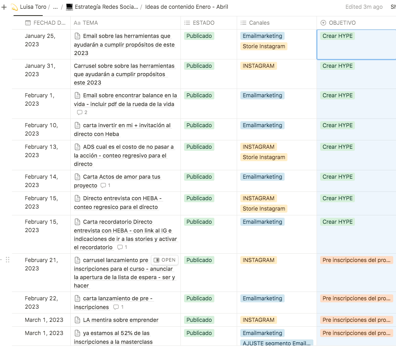
Task: Click Storie Instagram tag in February 13 row
Action: [263, 157]
